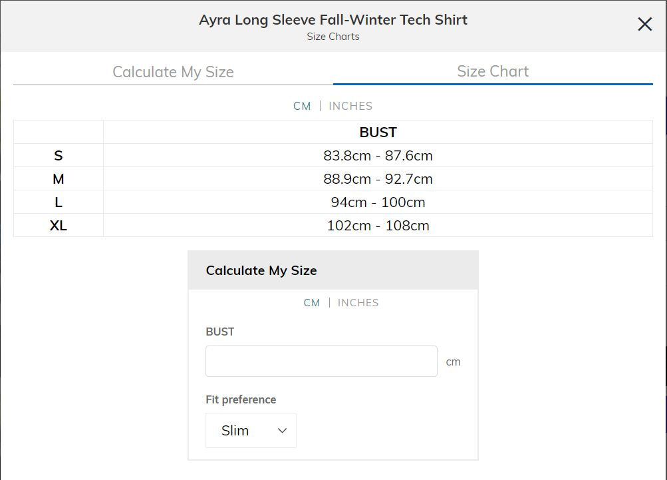
Task: Switch to the Calculate My Size tab
Action: [173, 72]
